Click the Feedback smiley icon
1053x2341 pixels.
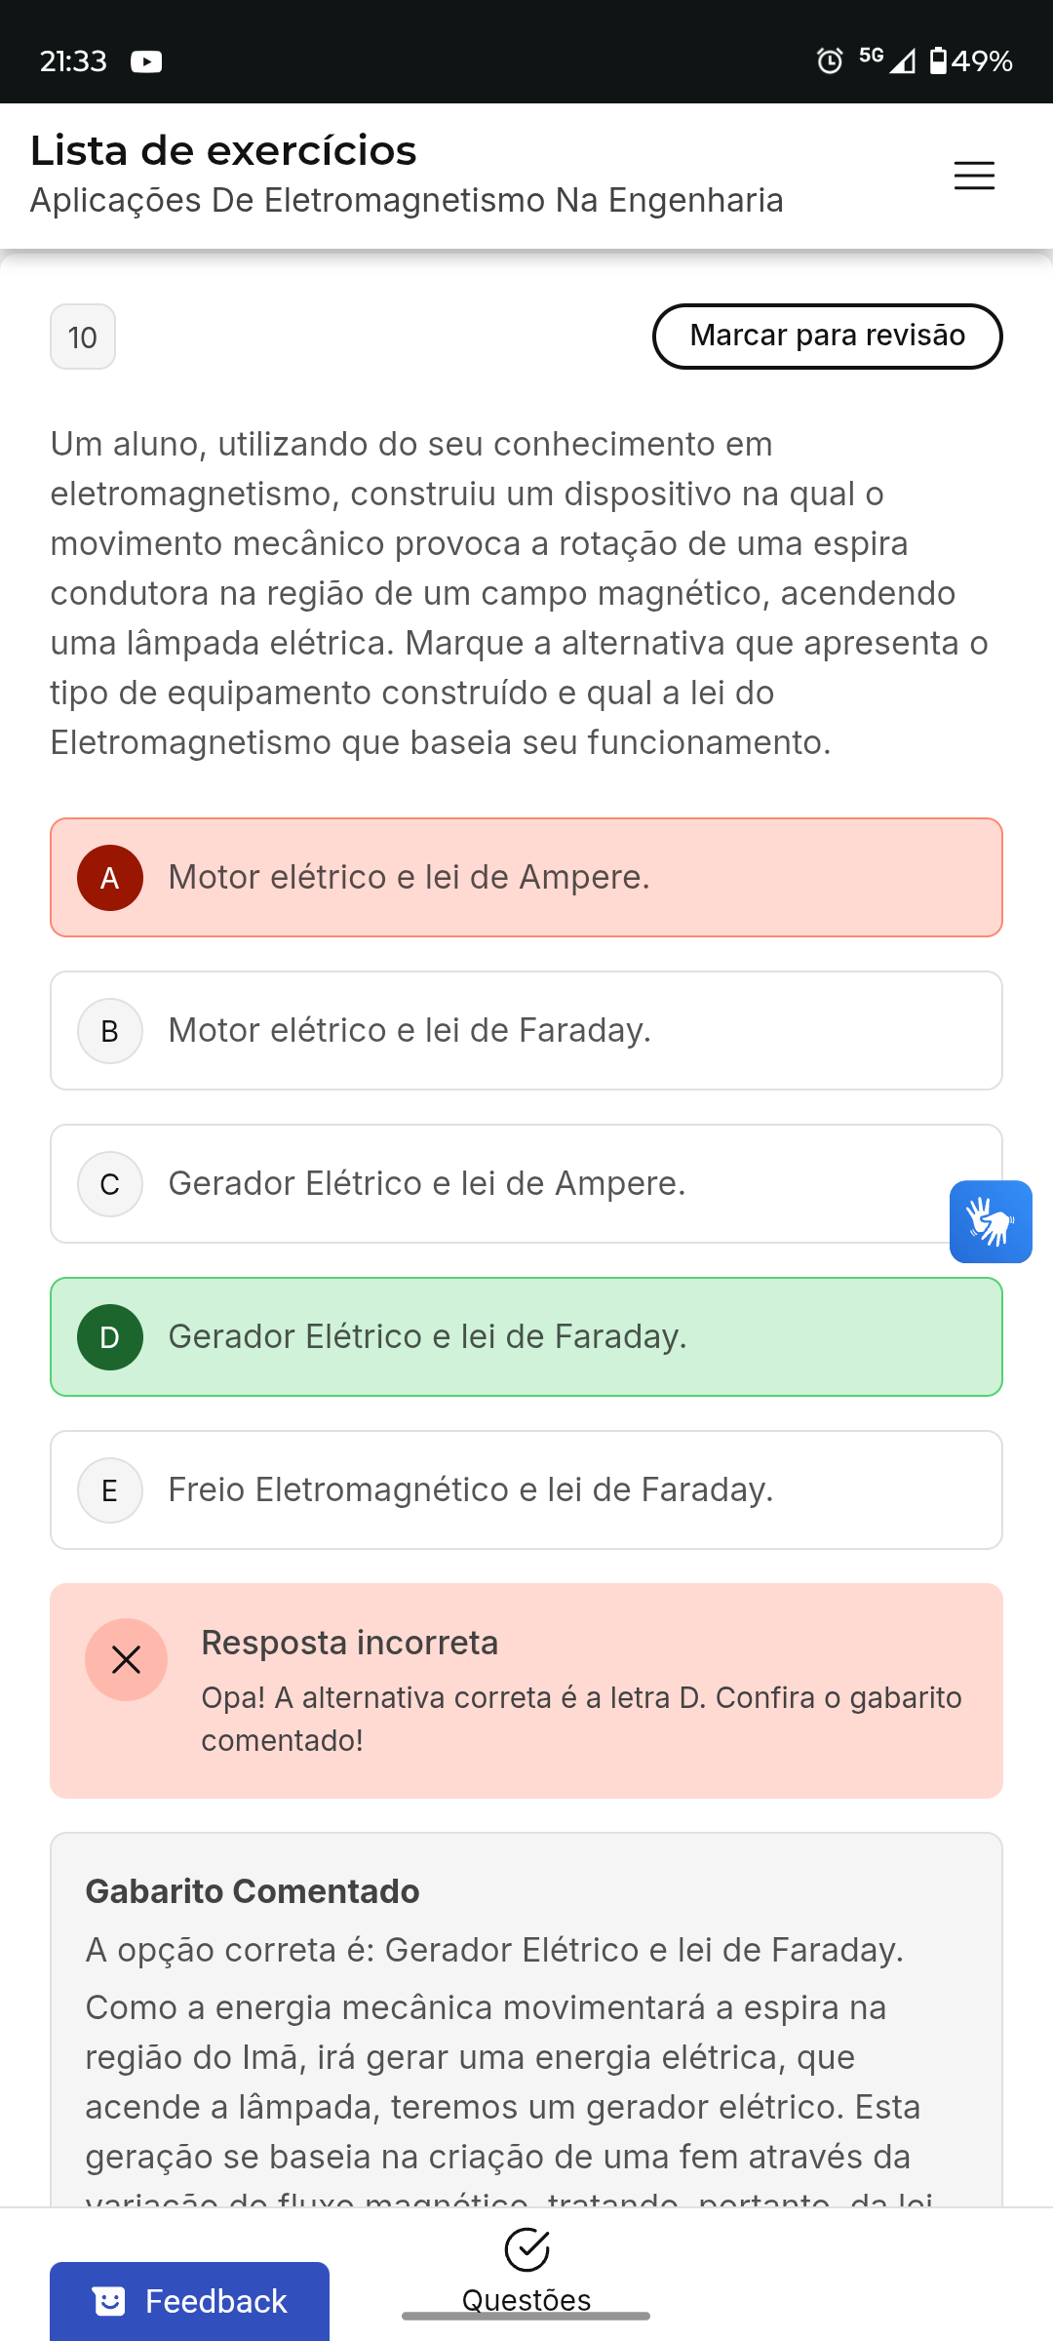pos(109,2301)
